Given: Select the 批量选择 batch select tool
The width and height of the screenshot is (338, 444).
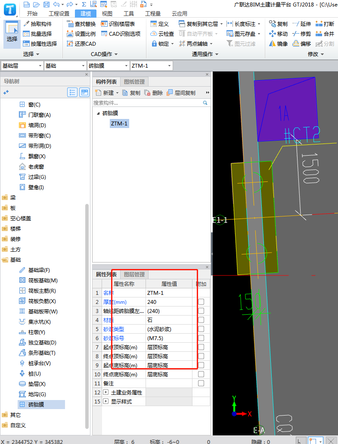Looking at the screenshot, I should tap(38, 34).
